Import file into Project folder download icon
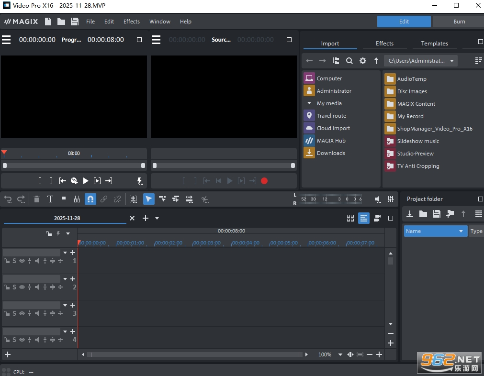484x376 pixels. [410, 214]
